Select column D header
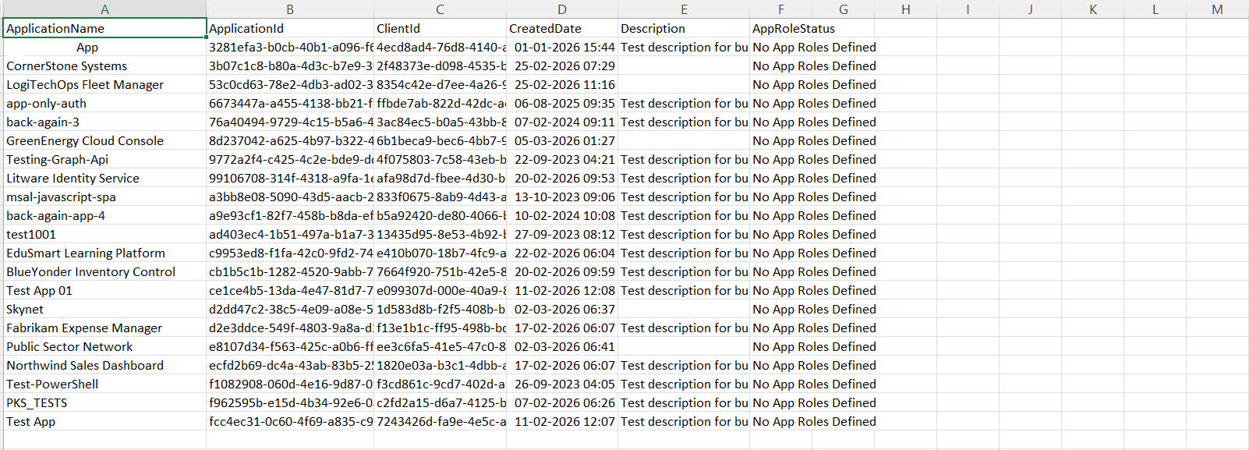This screenshot has width=1249, height=450. (x=562, y=9)
